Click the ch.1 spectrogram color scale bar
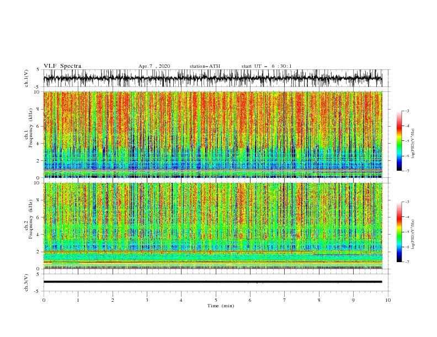Viewport: 437px width, 337px height. pyautogui.click(x=399, y=141)
